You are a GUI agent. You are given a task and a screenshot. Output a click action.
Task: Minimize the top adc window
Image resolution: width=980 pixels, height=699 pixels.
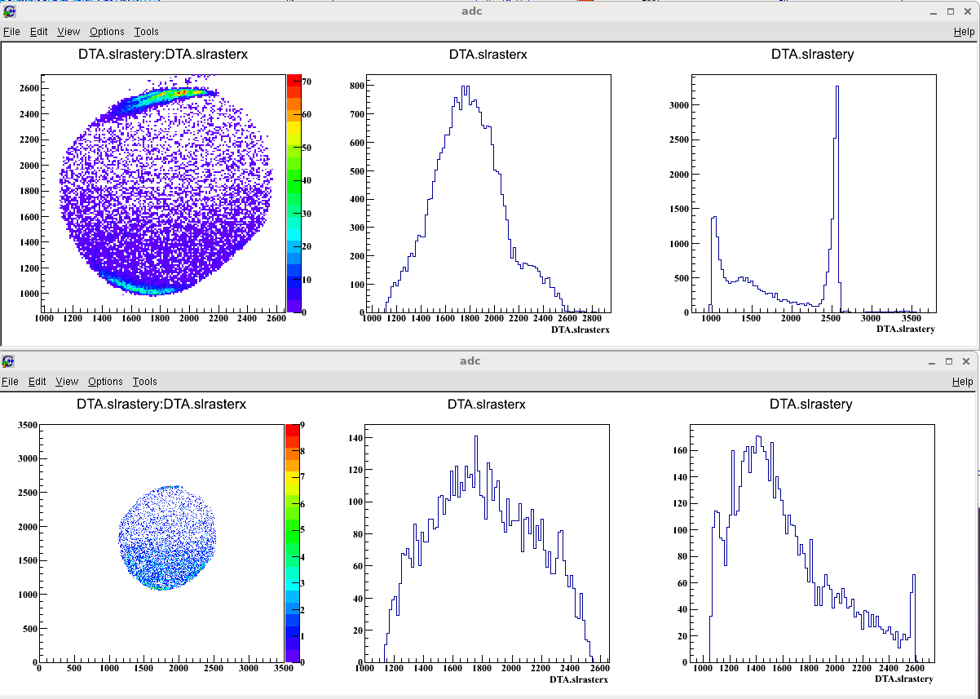934,11
